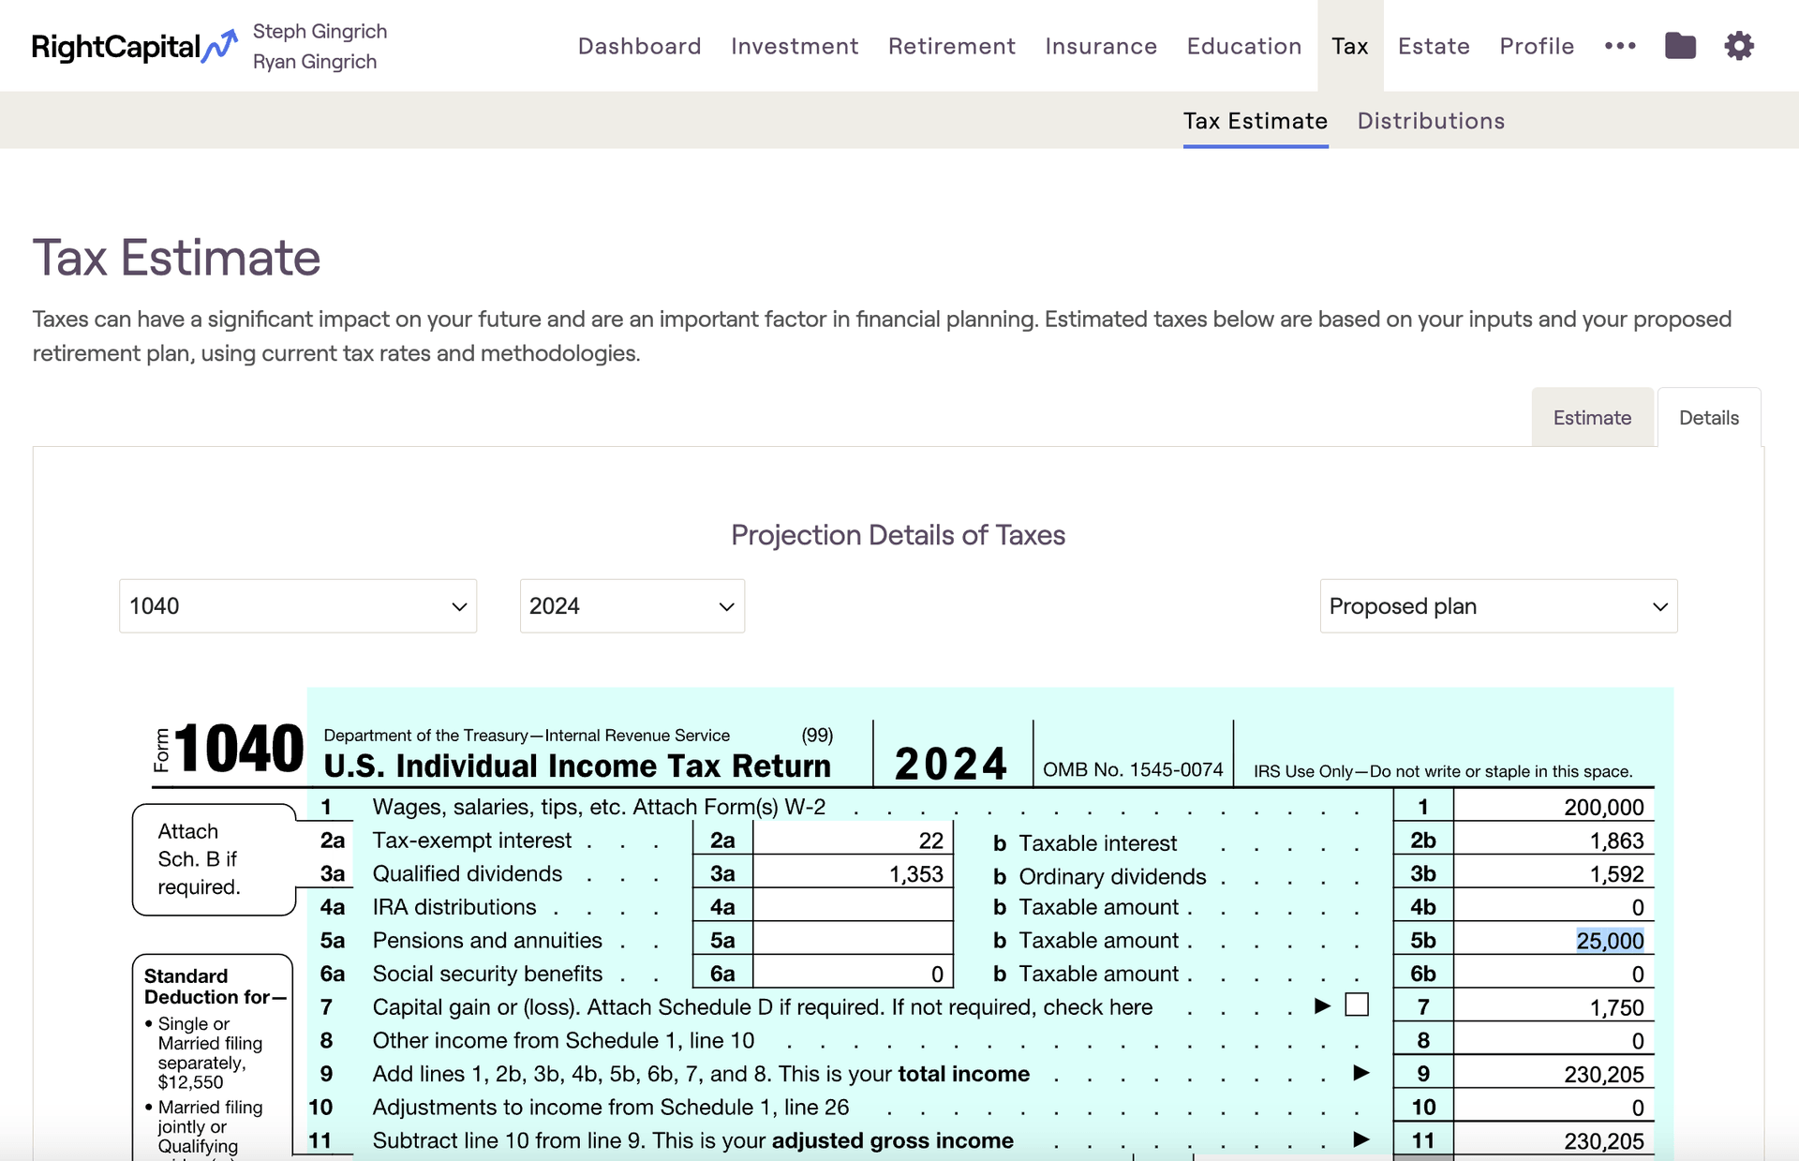Click the Tax Estimate page heading
Screen dimensions: 1799x1161
coord(176,258)
